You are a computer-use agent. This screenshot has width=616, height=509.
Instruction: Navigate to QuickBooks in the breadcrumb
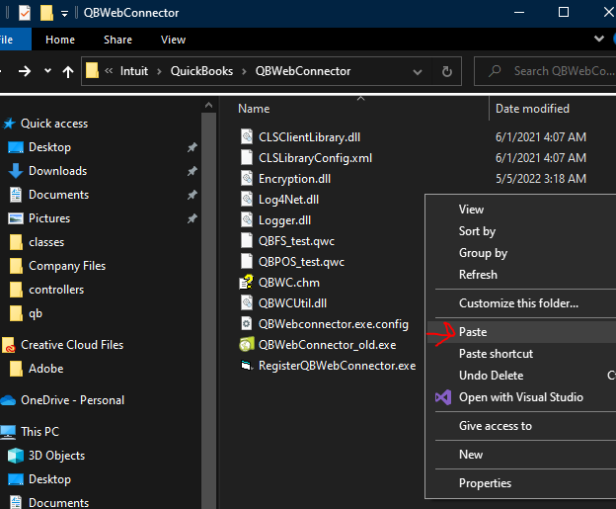point(201,71)
